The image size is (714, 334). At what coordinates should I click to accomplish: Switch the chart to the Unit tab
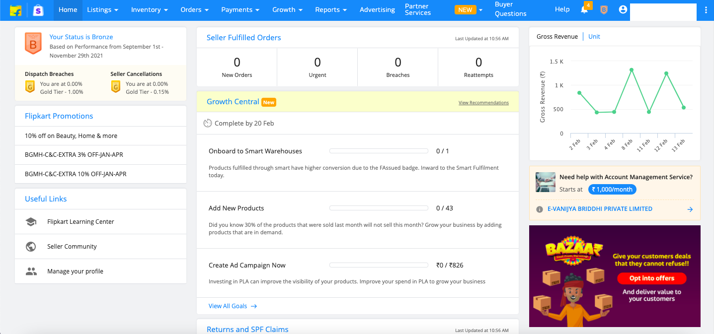pos(594,37)
